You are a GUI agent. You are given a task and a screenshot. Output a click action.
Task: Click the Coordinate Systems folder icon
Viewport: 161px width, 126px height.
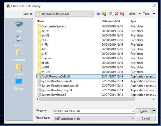39,26
